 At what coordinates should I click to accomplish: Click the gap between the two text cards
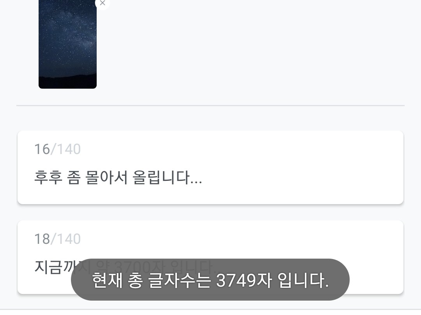coord(210,212)
